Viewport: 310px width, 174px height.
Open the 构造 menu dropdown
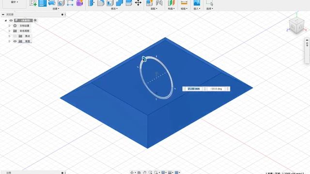tap(171, 9)
